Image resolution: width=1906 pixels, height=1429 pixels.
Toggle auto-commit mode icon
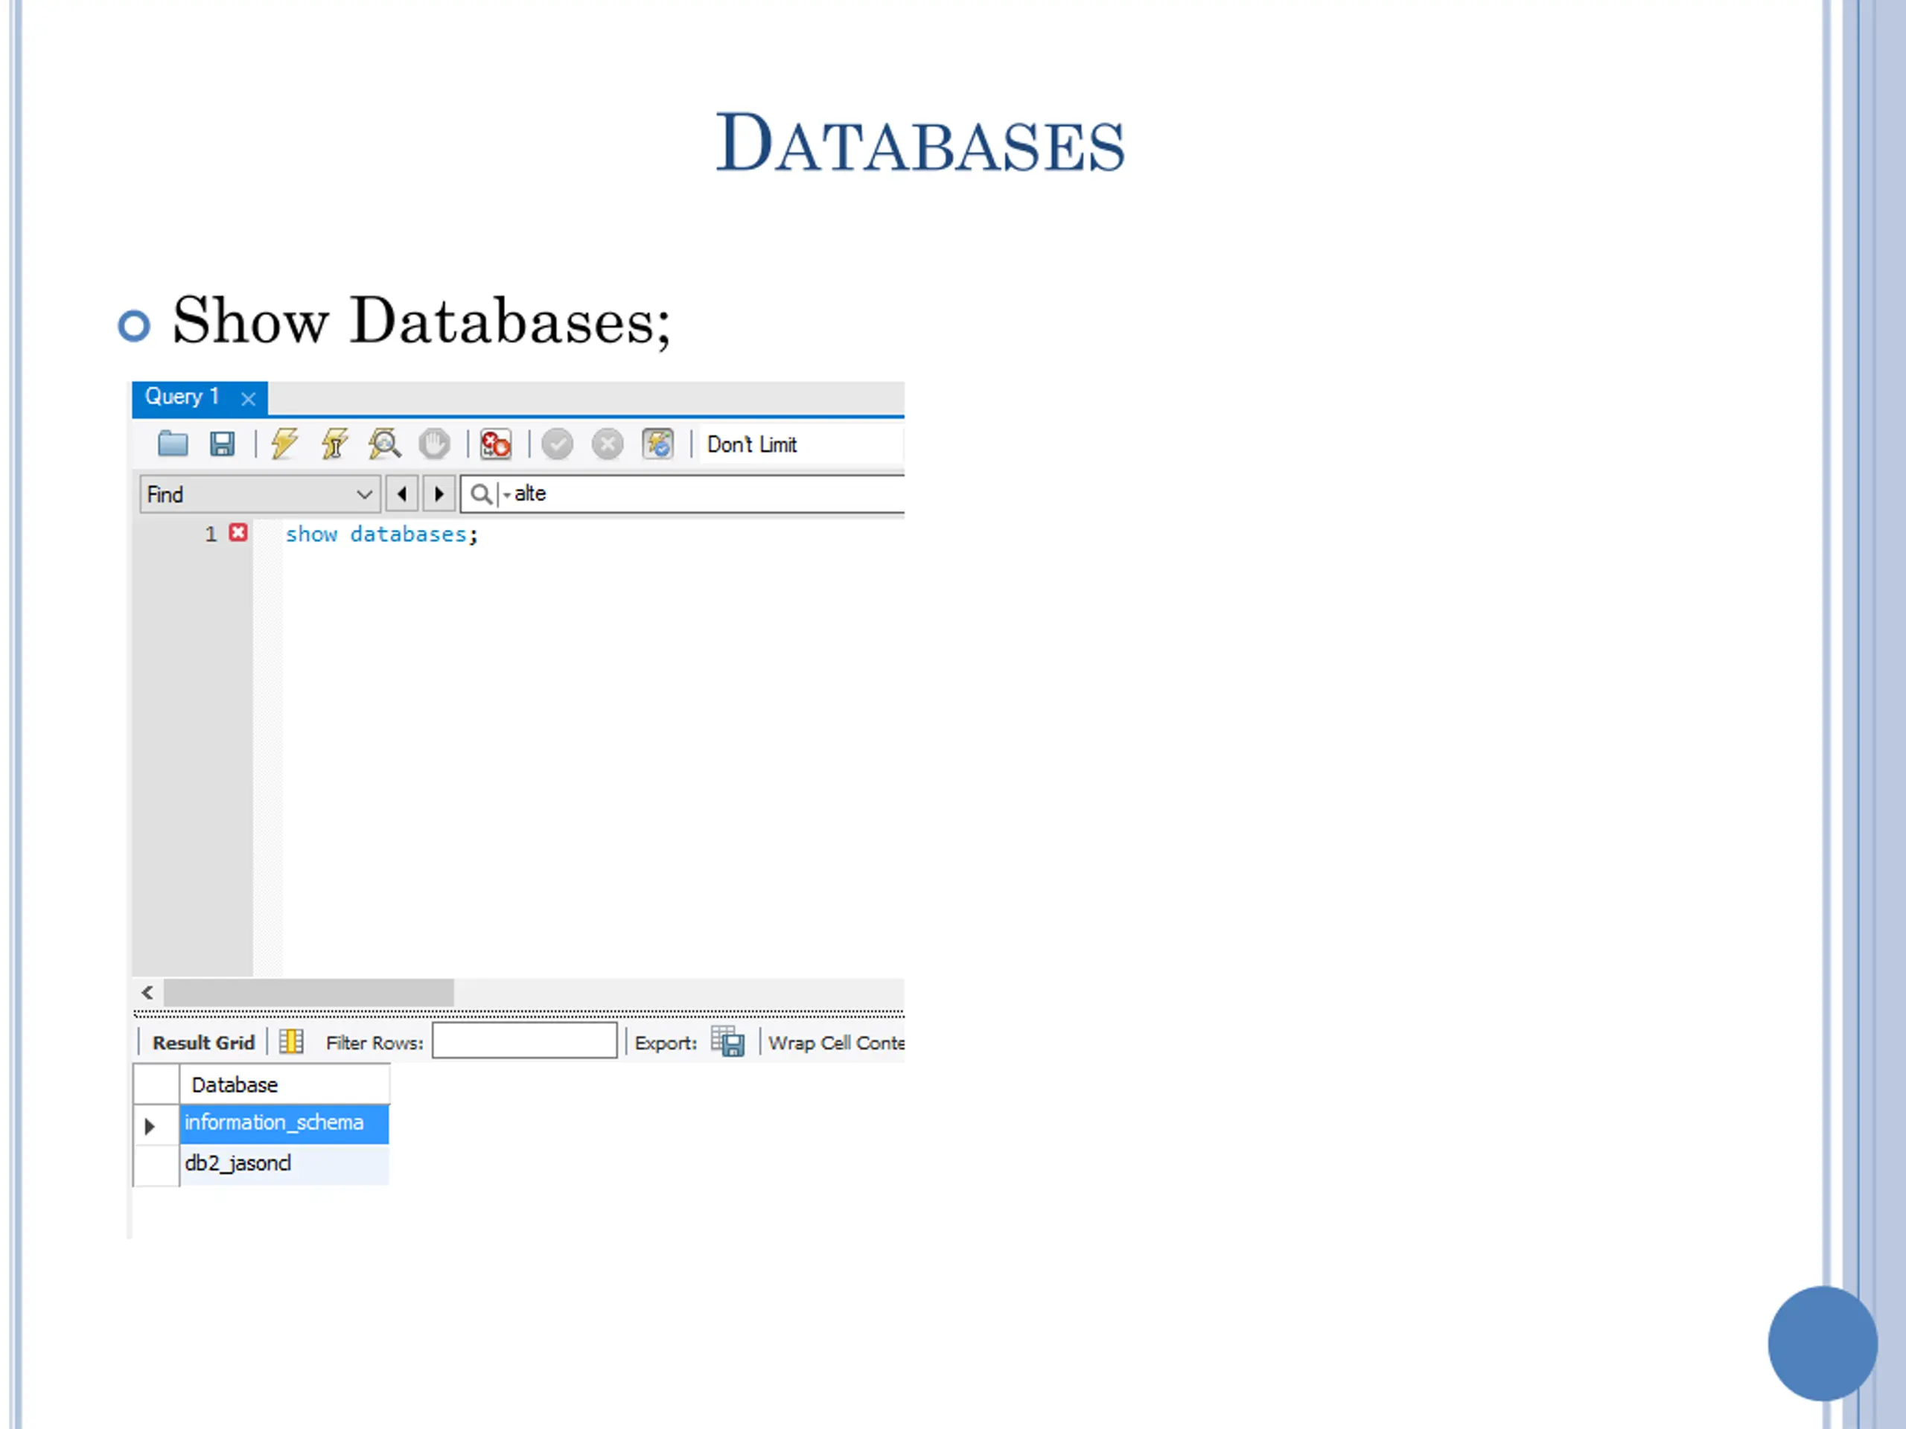657,444
